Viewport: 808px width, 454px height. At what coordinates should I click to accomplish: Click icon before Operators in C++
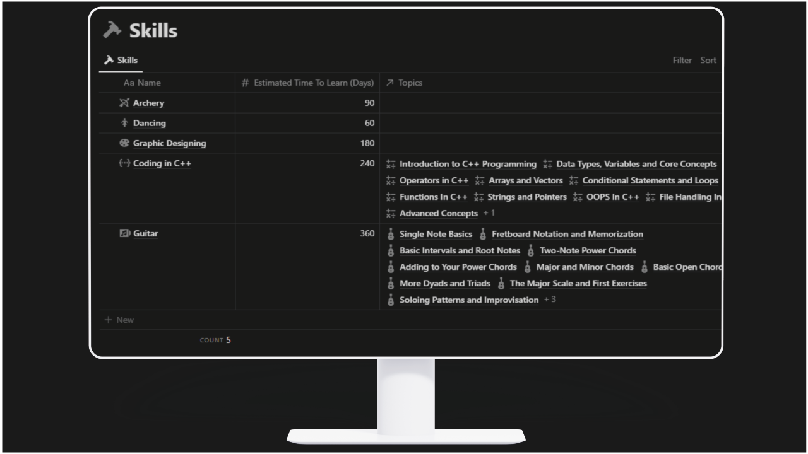pos(391,180)
